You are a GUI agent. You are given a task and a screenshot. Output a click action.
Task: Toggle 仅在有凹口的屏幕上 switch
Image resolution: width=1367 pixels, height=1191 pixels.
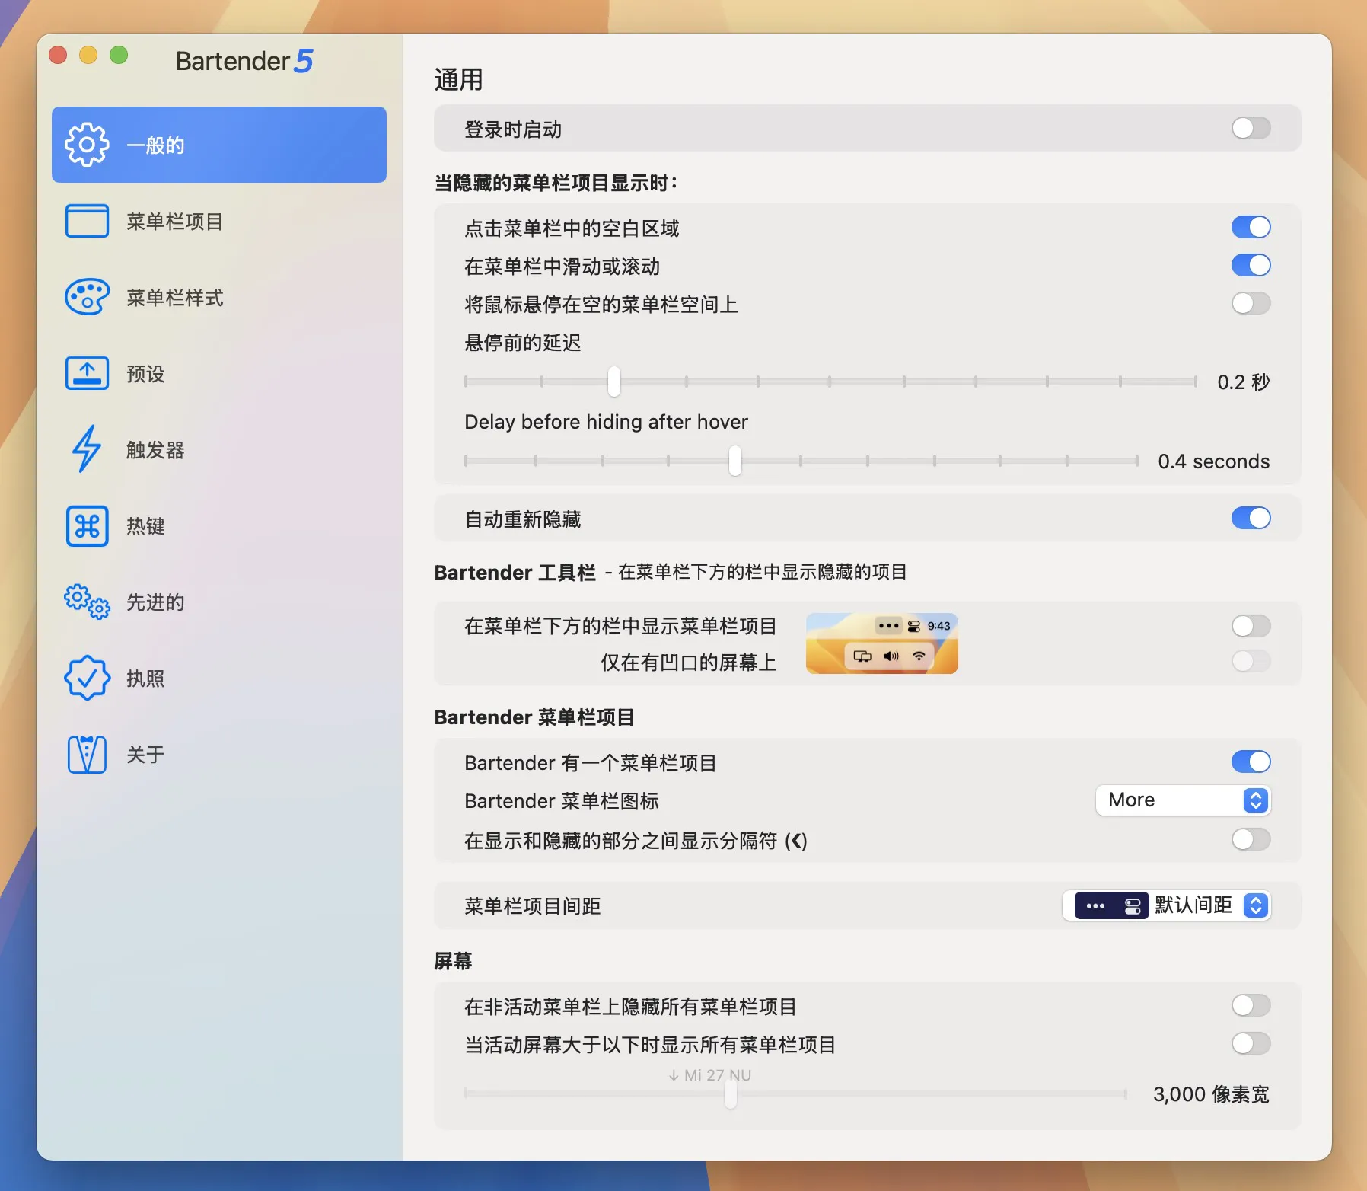(1251, 661)
